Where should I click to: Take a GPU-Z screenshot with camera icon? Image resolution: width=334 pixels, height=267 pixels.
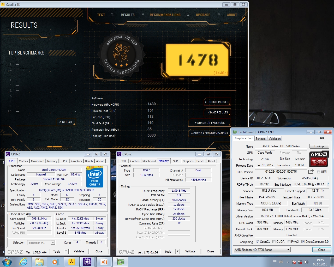click(x=322, y=138)
